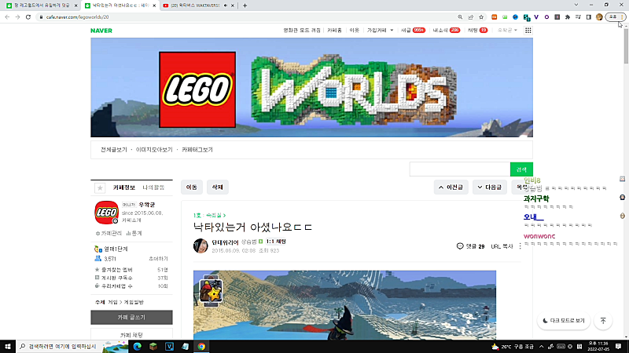Go back with browser back arrow

click(7, 16)
